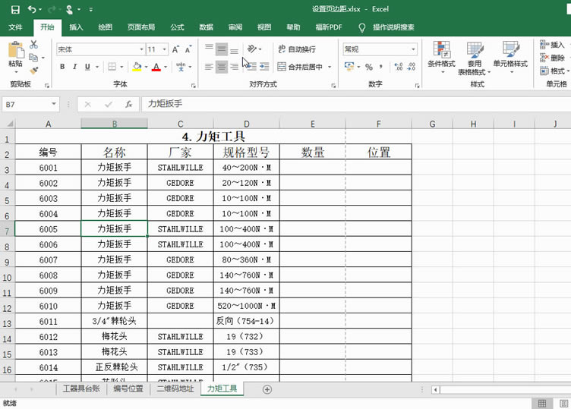Align cell text to the left

pos(209,67)
